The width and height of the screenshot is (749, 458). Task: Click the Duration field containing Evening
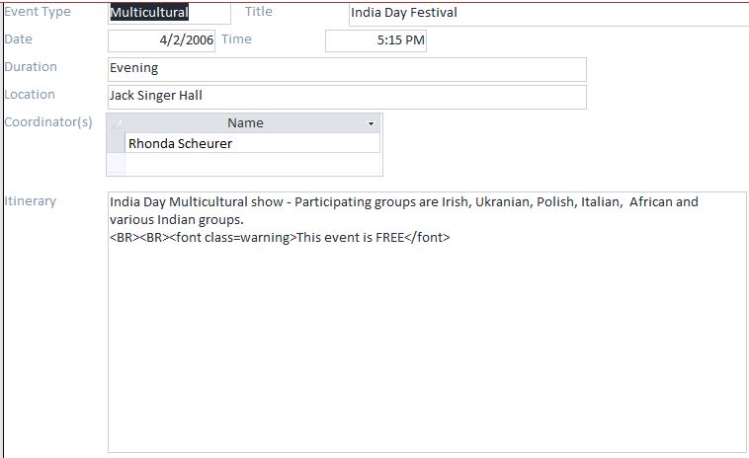(x=346, y=69)
